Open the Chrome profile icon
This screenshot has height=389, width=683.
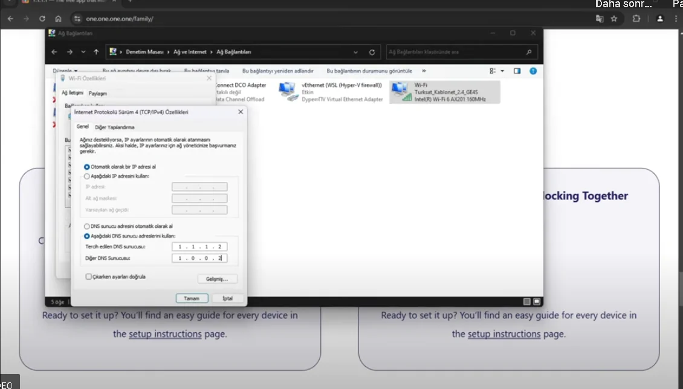tap(659, 19)
